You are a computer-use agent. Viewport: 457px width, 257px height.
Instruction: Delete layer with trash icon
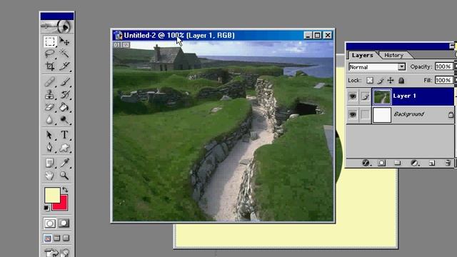tap(448, 163)
